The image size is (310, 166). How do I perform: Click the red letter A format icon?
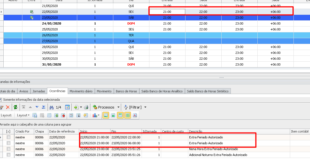point(135,115)
